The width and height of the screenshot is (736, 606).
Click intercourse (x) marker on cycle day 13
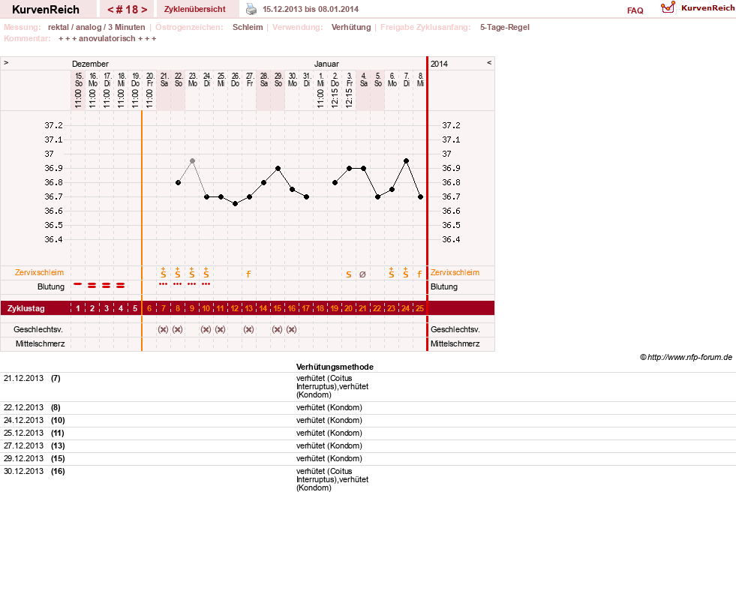click(x=249, y=329)
